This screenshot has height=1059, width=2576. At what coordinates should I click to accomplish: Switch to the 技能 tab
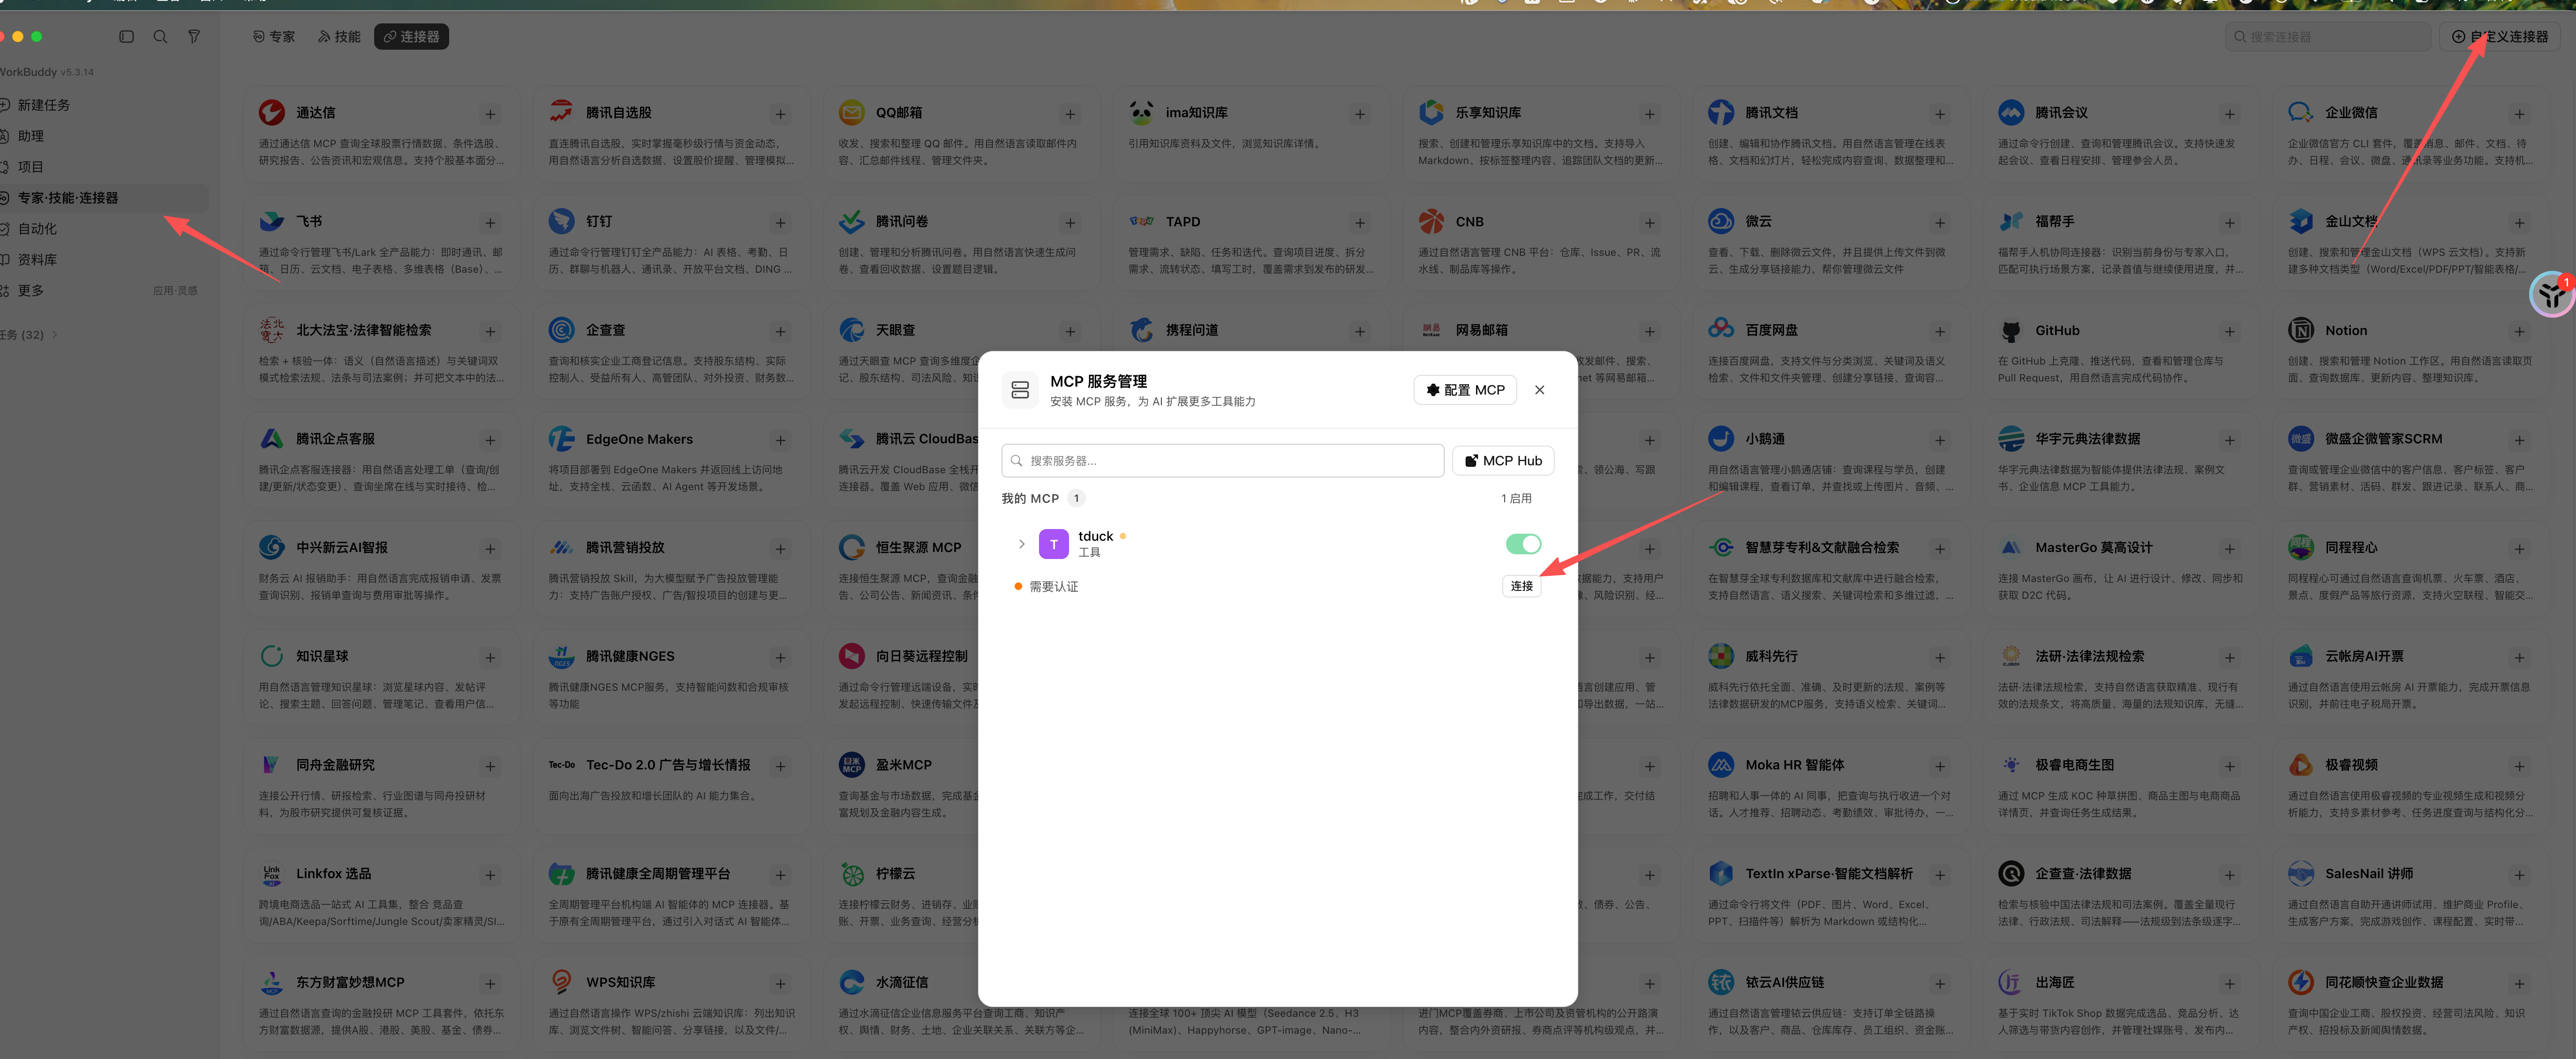pos(339,37)
